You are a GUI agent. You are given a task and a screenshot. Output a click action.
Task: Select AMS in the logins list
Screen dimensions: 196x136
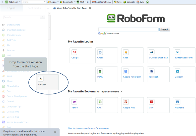[9, 55]
